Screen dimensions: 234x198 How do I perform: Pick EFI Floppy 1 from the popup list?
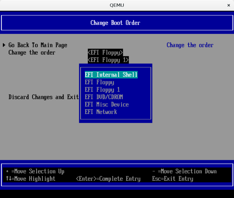pos(102,90)
